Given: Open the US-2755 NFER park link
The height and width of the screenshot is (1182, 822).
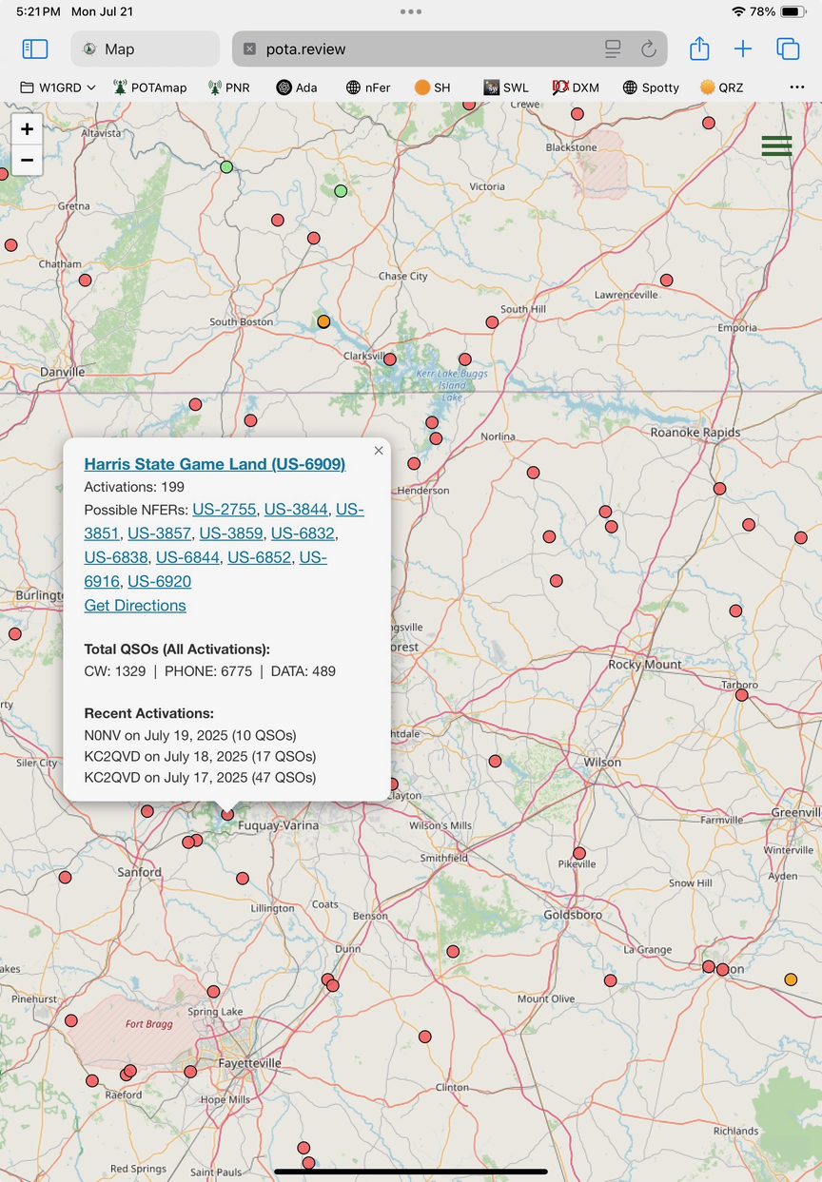Looking at the screenshot, I should point(224,510).
